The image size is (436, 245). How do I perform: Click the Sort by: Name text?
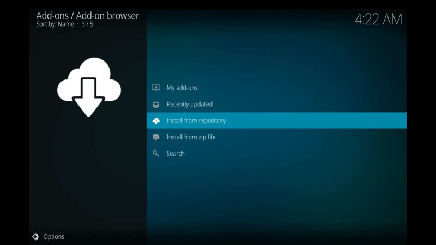point(55,24)
